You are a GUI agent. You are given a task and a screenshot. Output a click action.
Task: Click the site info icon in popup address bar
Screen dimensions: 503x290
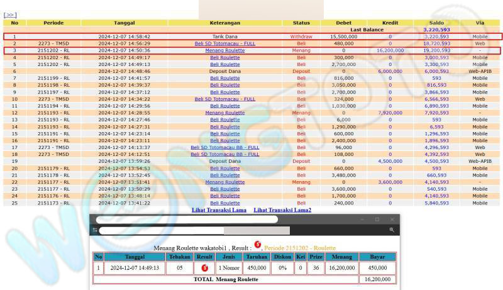[x=95, y=231]
